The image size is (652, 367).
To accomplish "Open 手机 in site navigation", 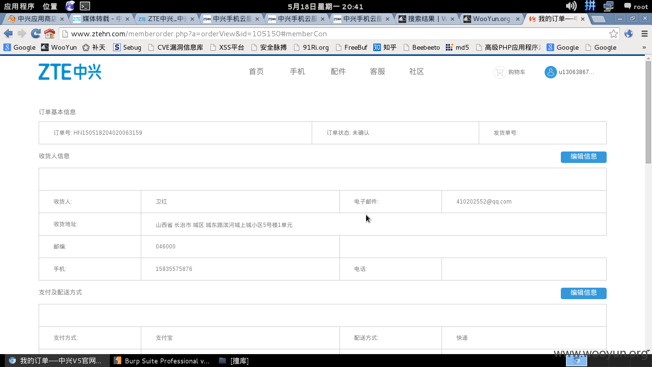I will click(297, 71).
